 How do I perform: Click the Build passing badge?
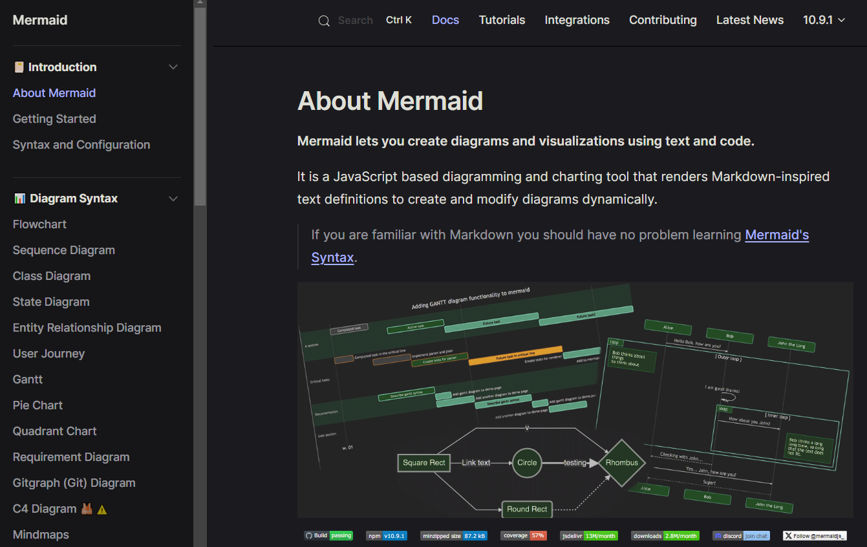tap(328, 535)
